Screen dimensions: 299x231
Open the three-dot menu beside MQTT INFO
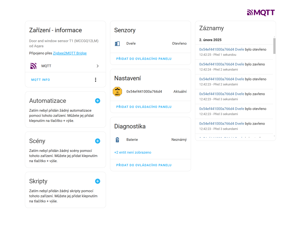click(x=96, y=80)
